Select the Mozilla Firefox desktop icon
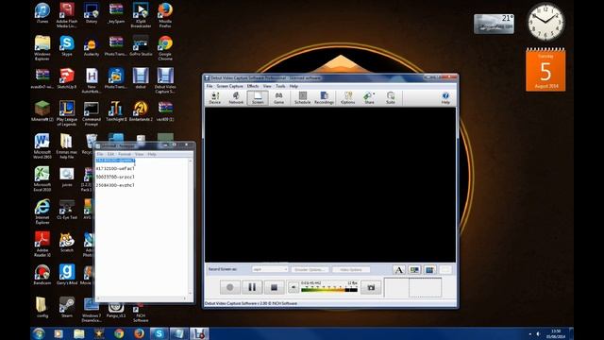Image resolution: width=604 pixels, height=340 pixels. coord(165,15)
